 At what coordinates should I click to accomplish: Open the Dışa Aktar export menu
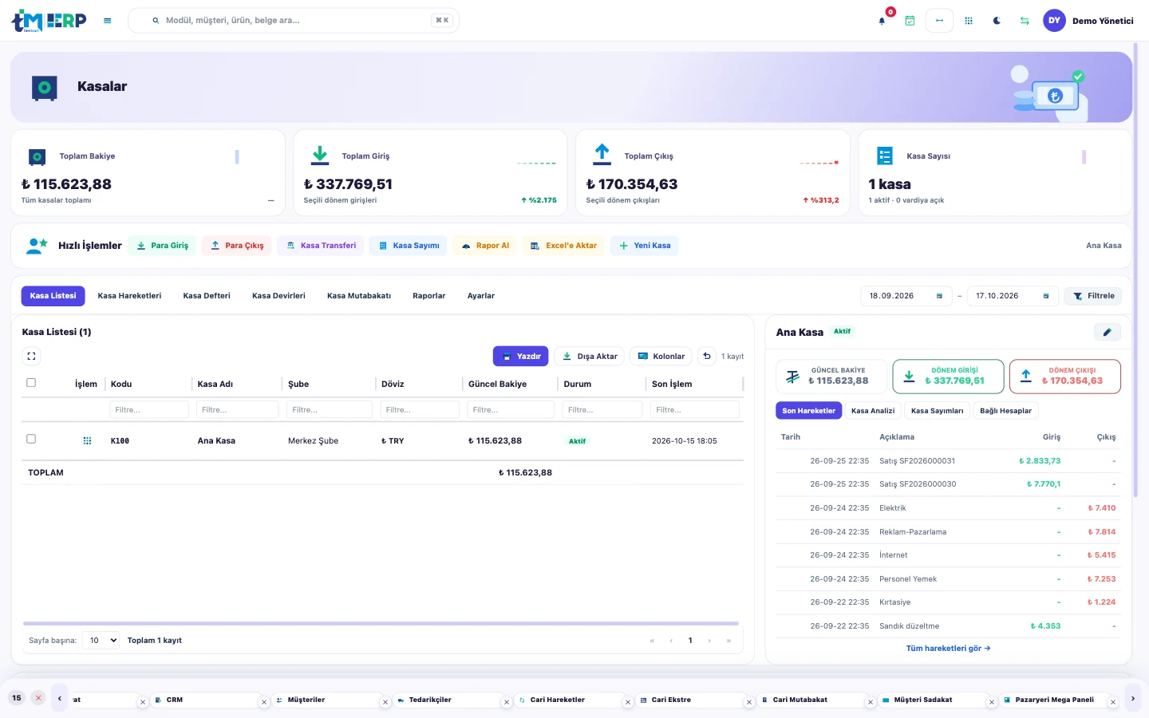[x=590, y=357]
